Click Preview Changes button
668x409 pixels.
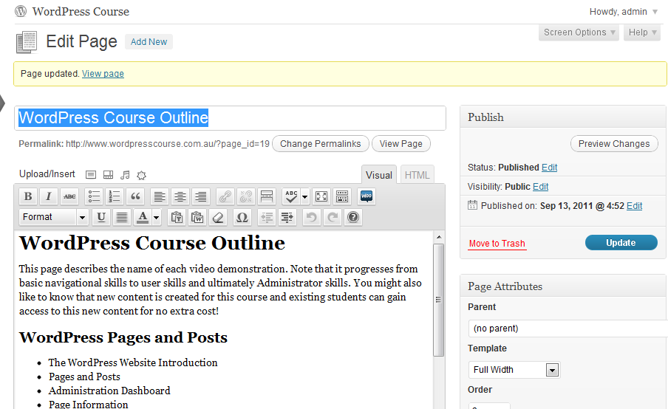coord(614,144)
